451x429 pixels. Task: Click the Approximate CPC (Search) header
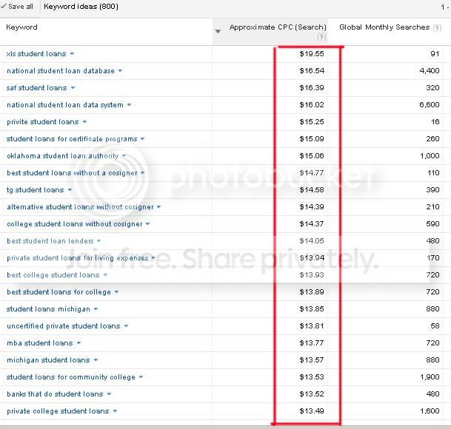click(278, 27)
